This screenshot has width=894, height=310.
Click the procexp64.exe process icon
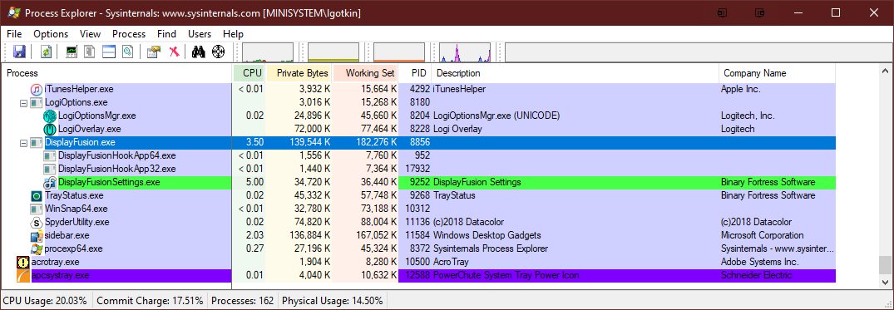point(37,249)
